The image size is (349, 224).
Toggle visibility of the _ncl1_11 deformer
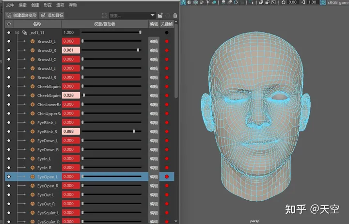click(x=9, y=32)
